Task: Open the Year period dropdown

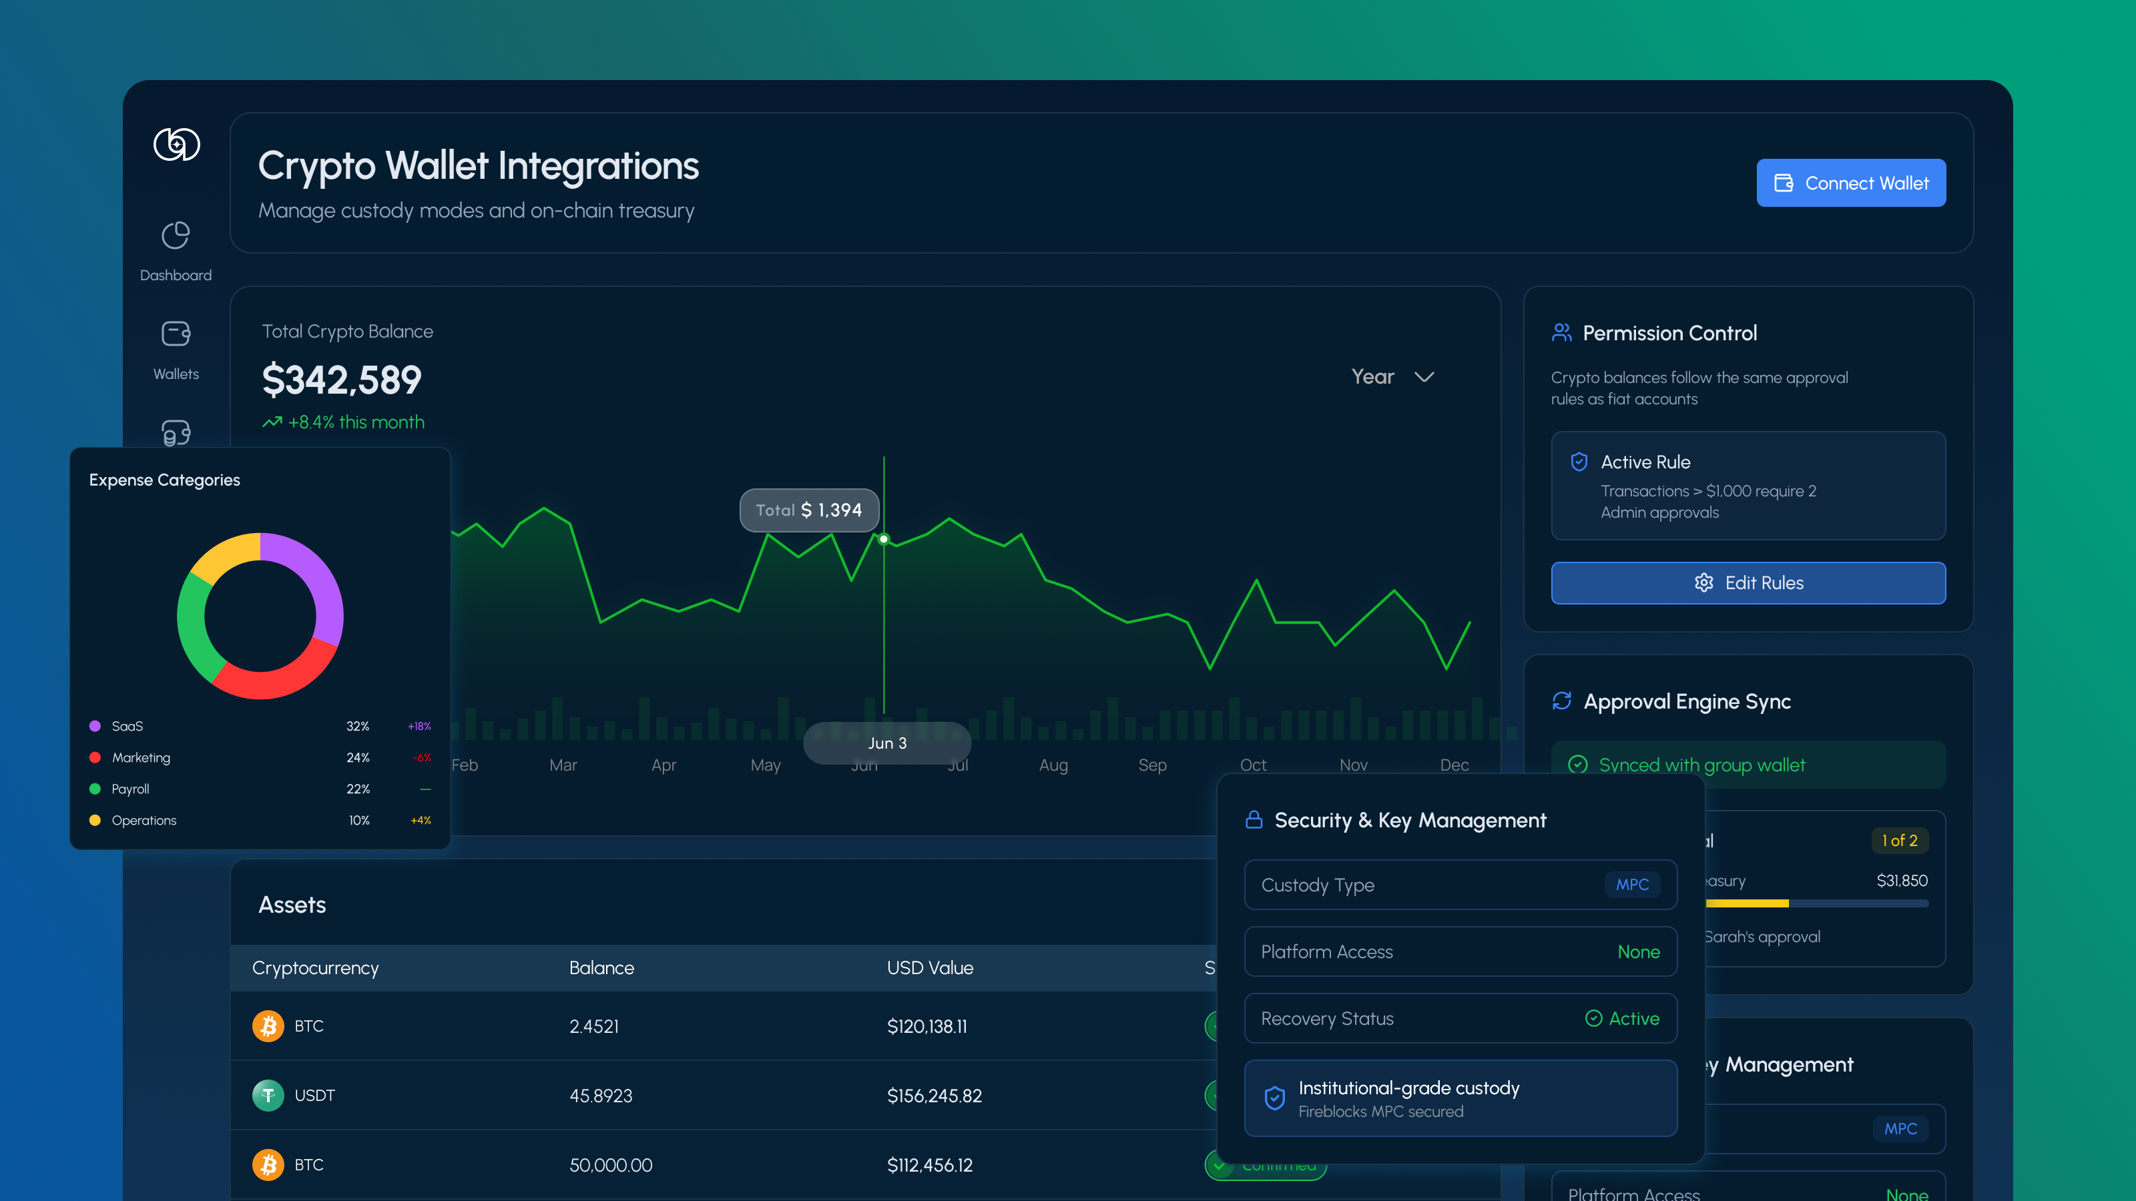Action: [x=1393, y=377]
